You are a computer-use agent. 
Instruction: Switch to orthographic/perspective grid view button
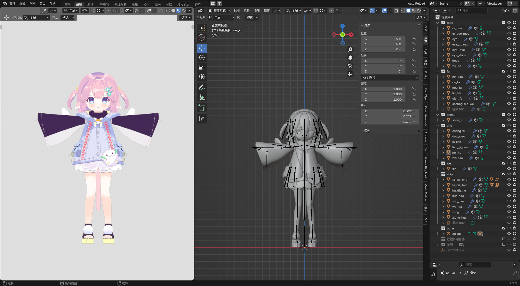pos(350,74)
